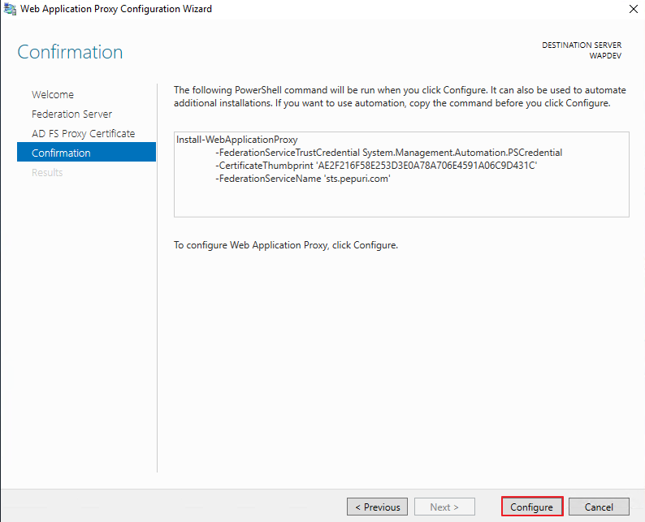Click the Results step
This screenshot has width=645, height=522.
47,172
